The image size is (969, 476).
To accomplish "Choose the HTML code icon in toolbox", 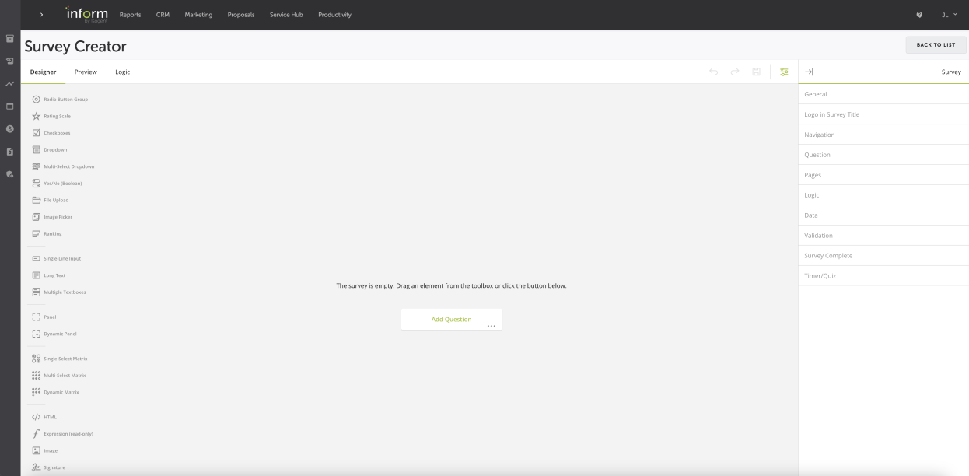I will pyautogui.click(x=36, y=417).
